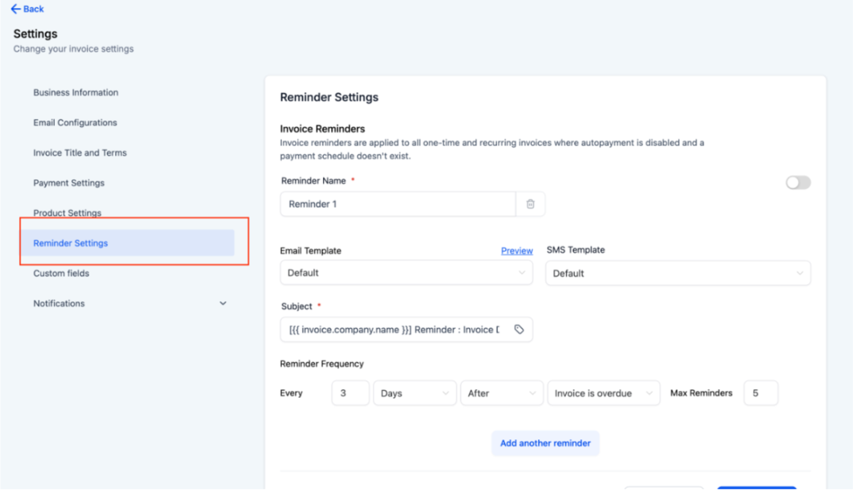Image resolution: width=853 pixels, height=492 pixels.
Task: Click the Back arrow icon
Action: tap(15, 9)
